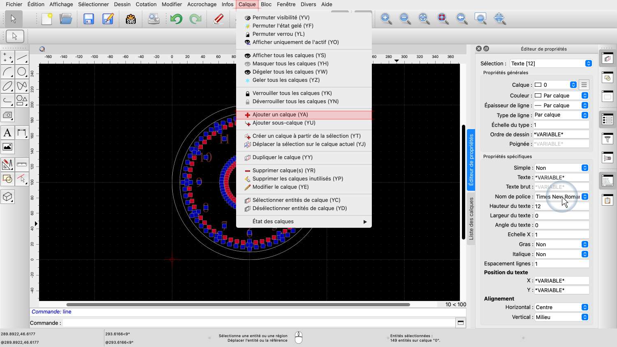Open the Nom de police font dropdown
The height and width of the screenshot is (347, 617).
[x=561, y=197]
